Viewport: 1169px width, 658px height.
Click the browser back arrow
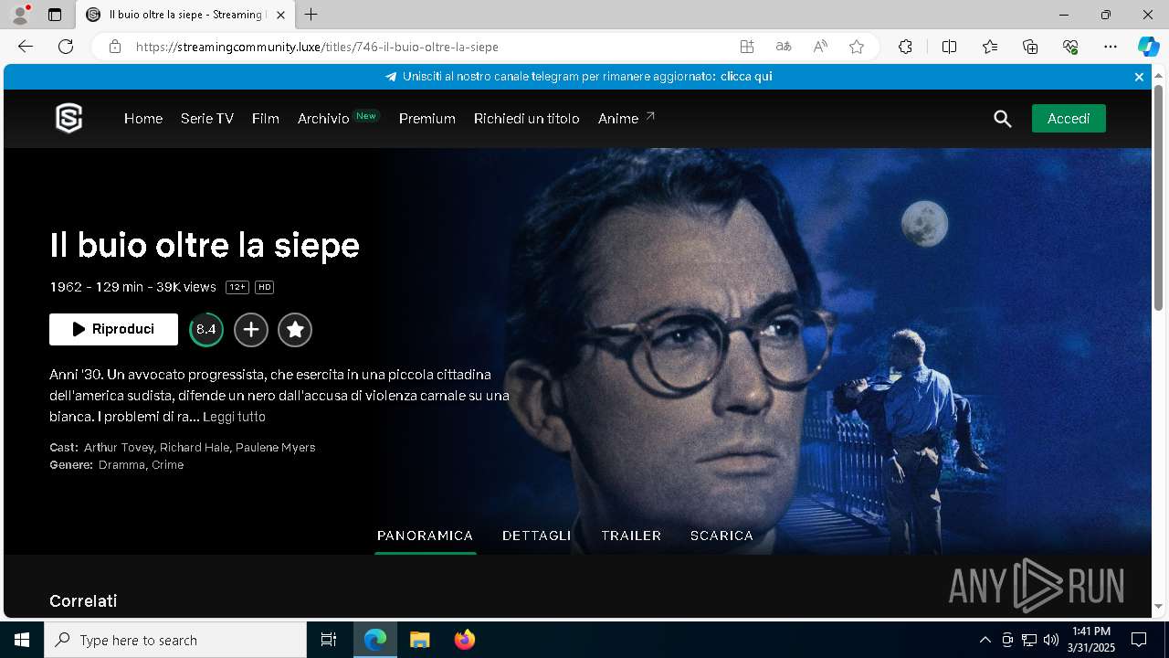point(26,47)
